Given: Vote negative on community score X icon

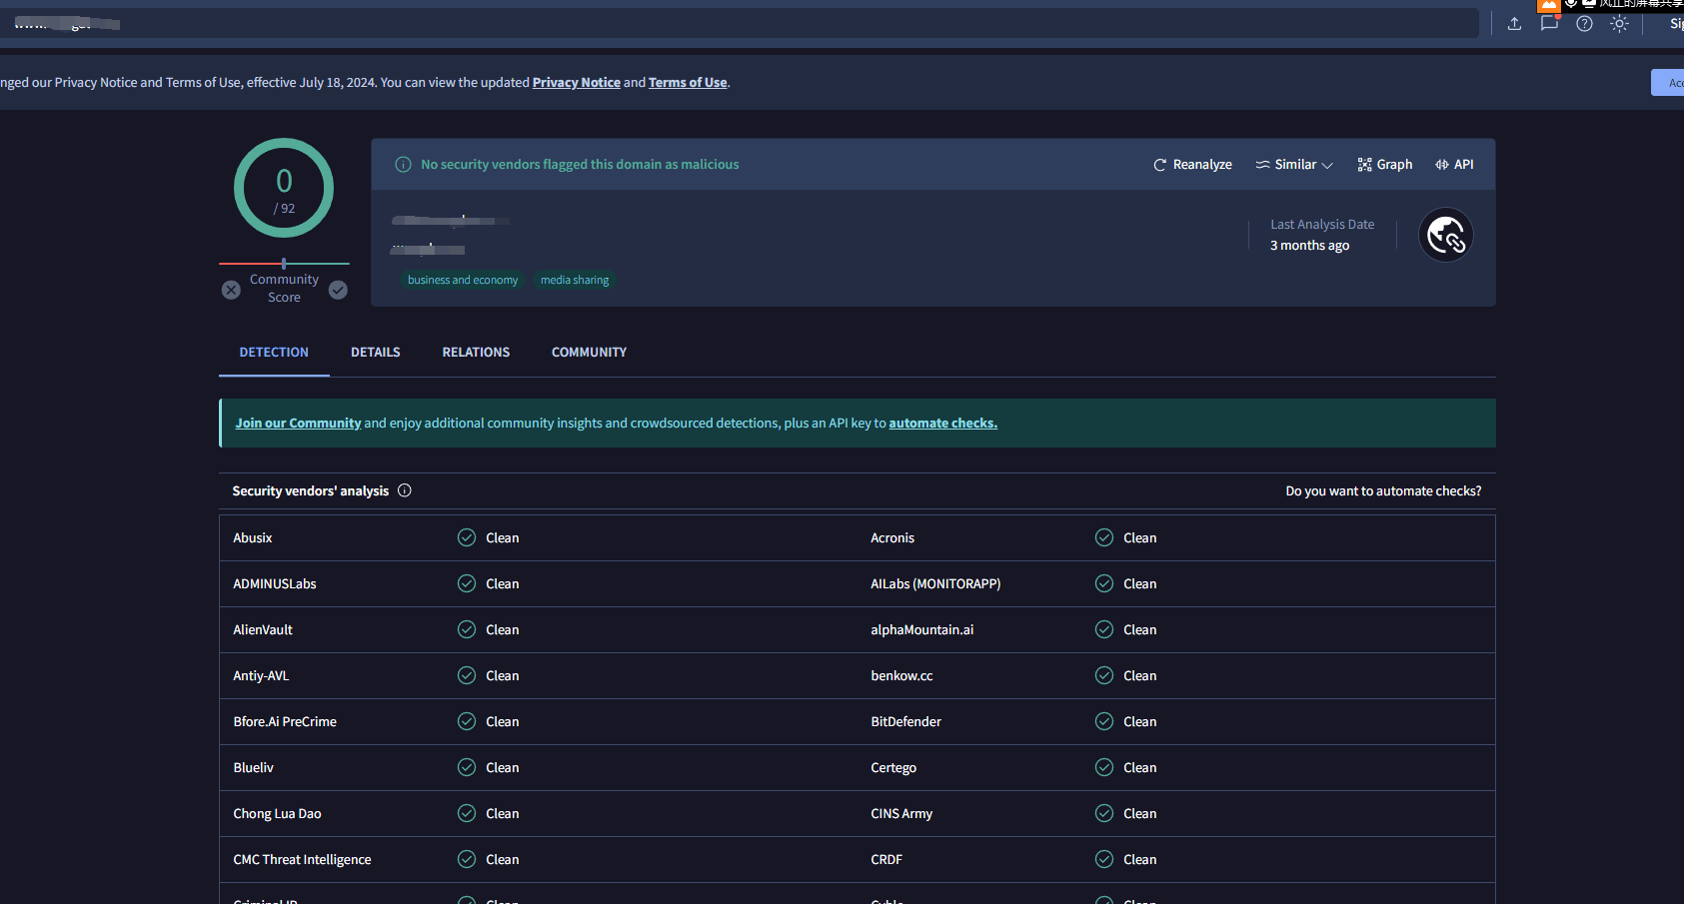Looking at the screenshot, I should tap(231, 290).
